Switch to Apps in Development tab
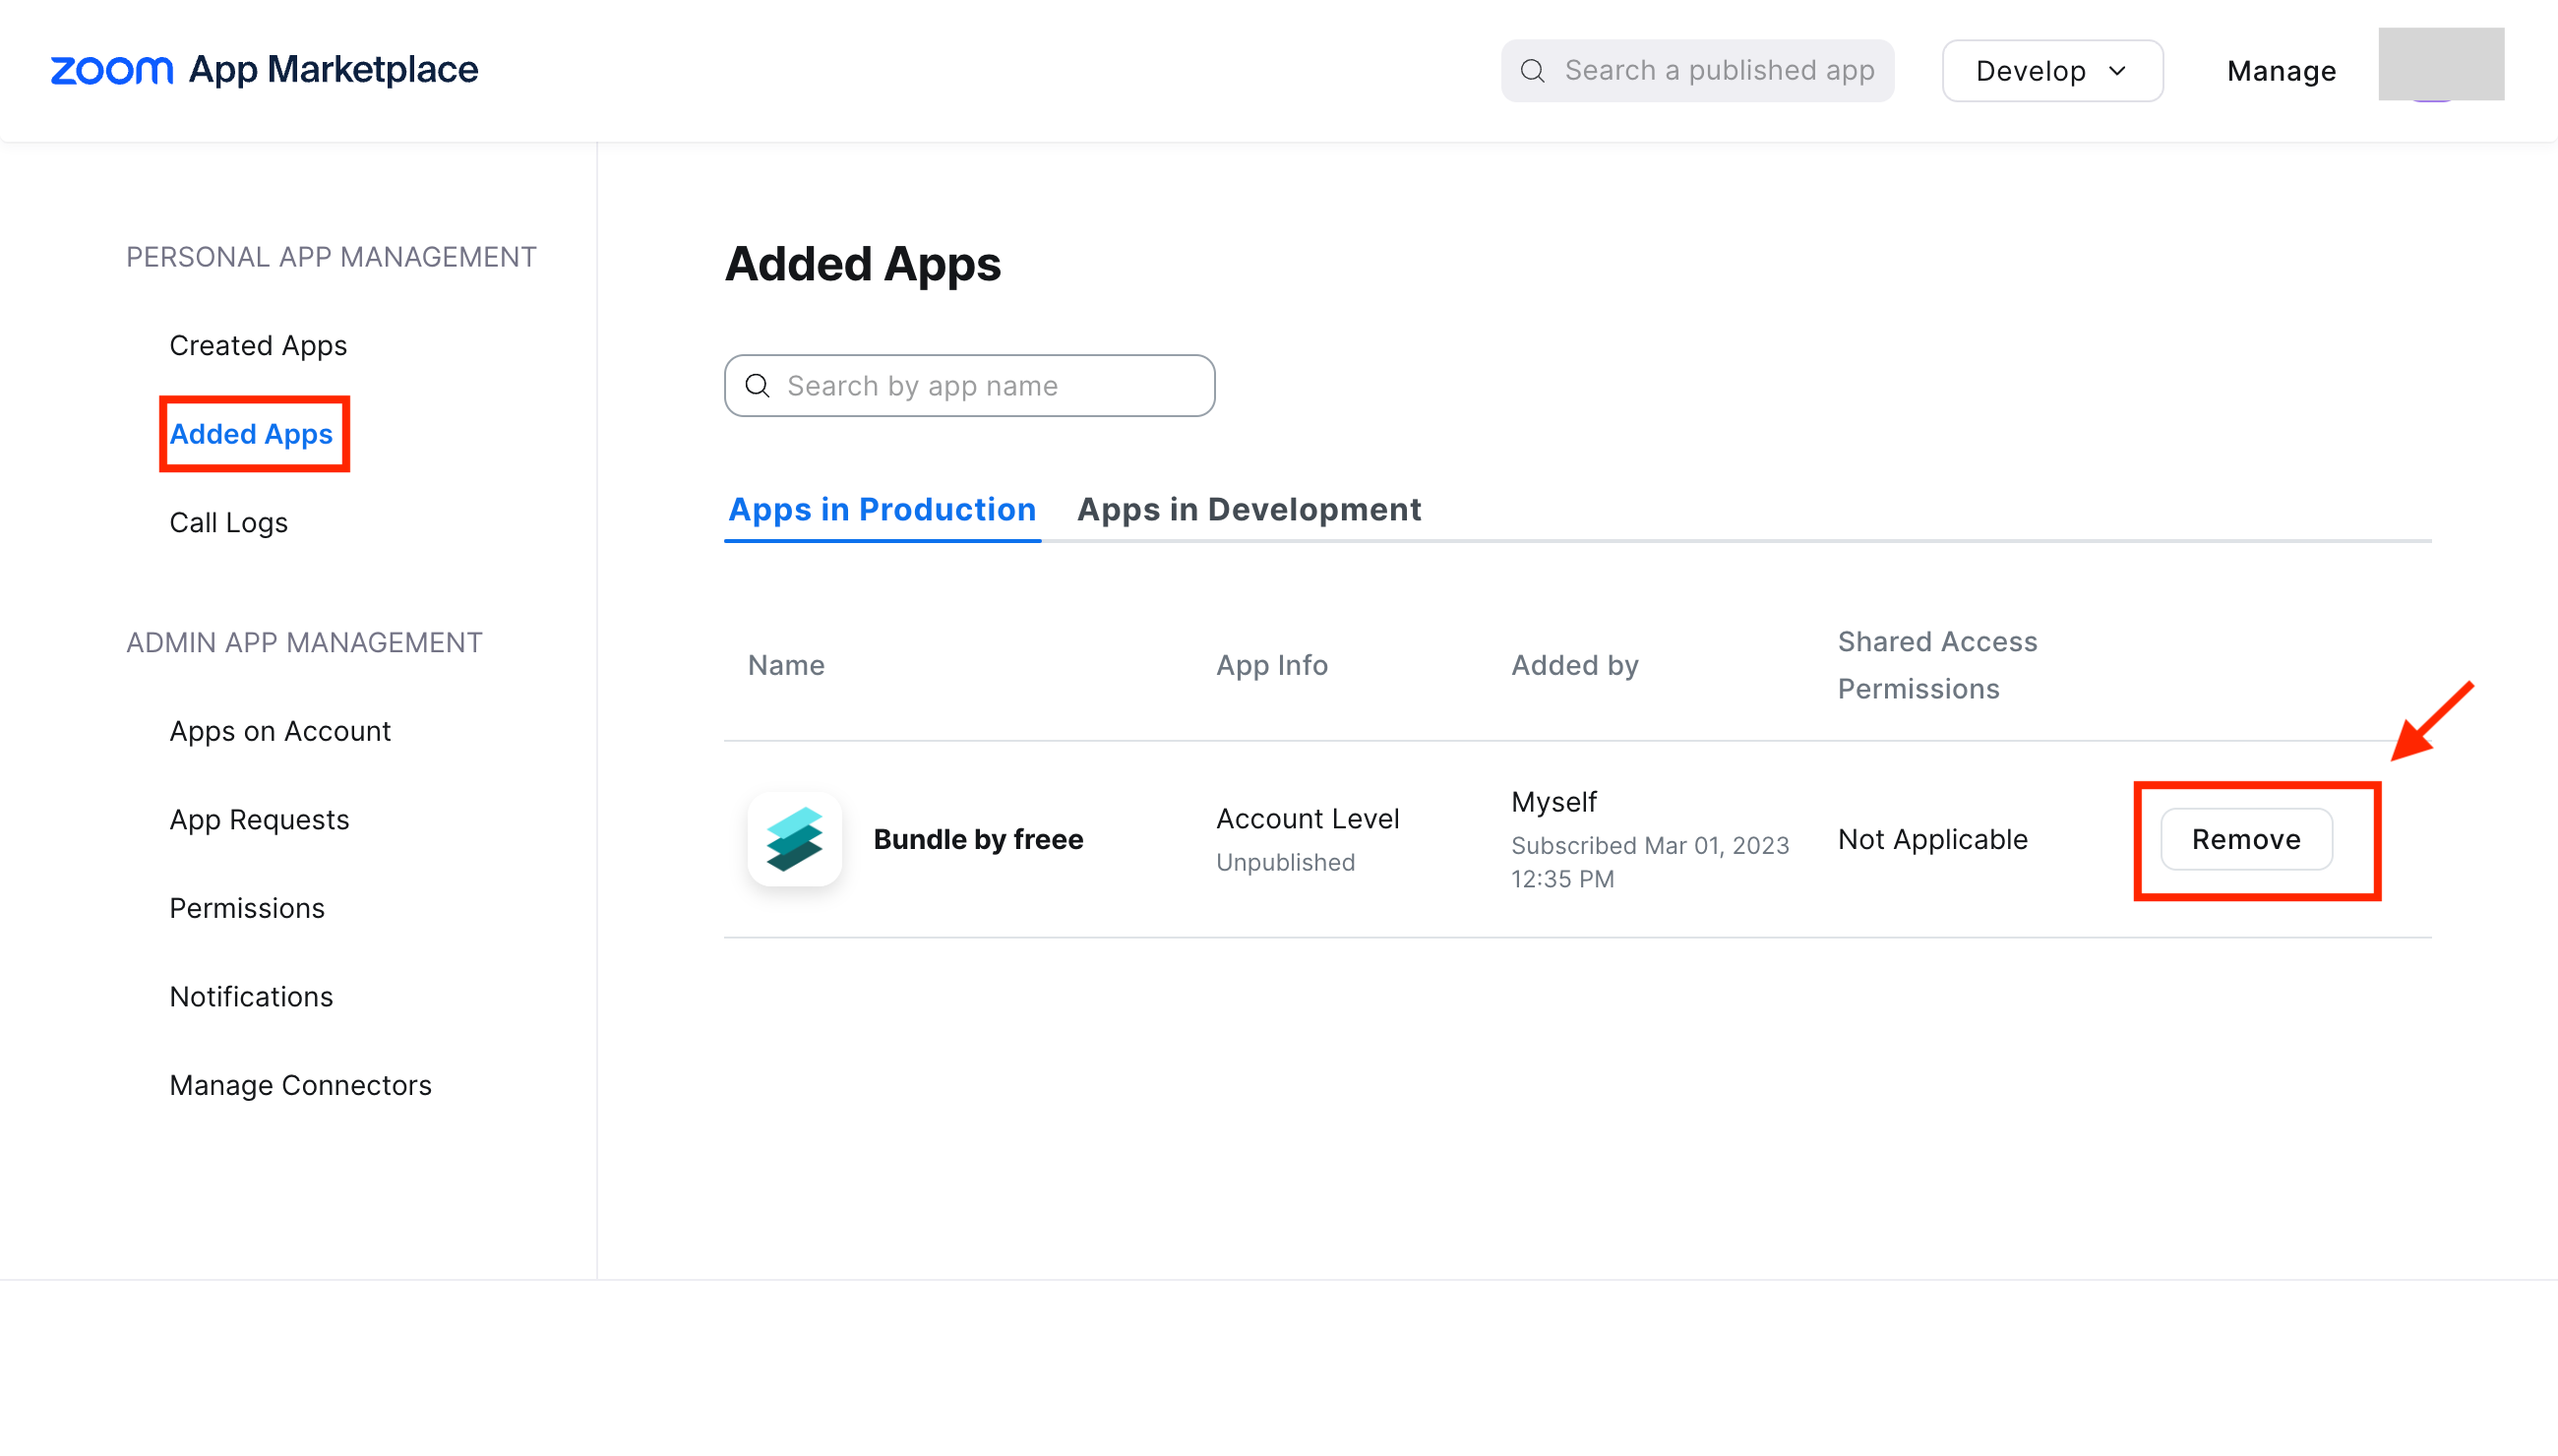Image resolution: width=2558 pixels, height=1456 pixels. (x=1249, y=510)
